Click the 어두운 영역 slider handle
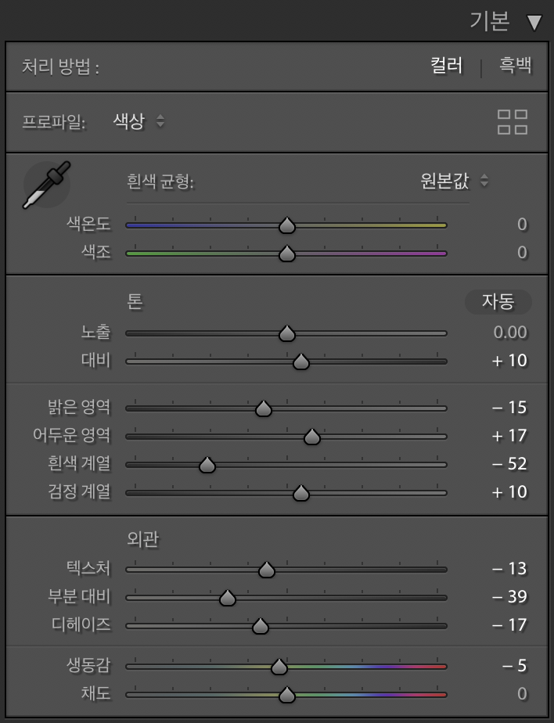554x723 pixels. [312, 436]
